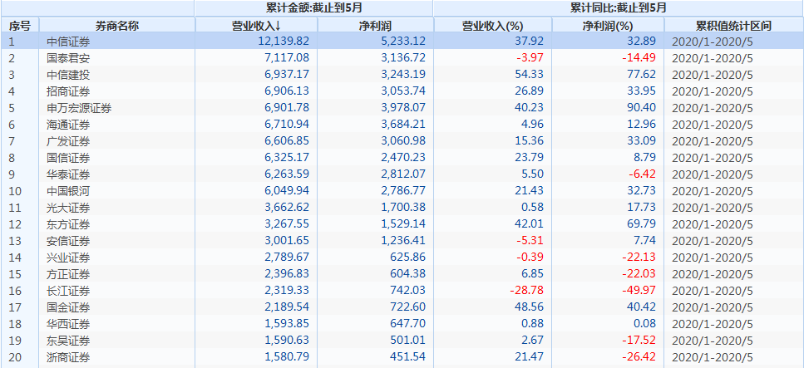This screenshot has height=368, width=804.
Task: Select the 国信证券 cell
Action: (68, 159)
